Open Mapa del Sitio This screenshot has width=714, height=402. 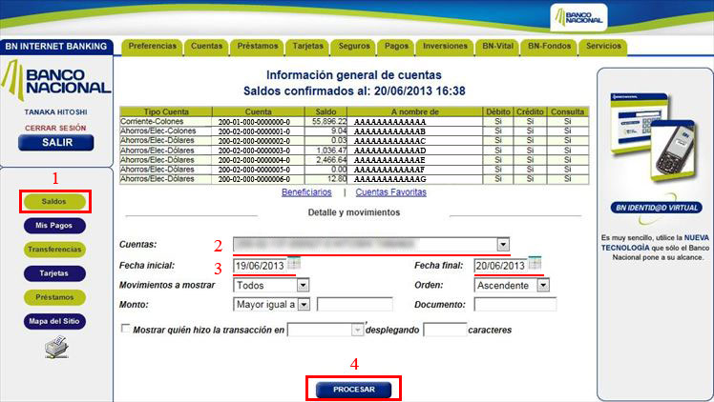(x=54, y=321)
